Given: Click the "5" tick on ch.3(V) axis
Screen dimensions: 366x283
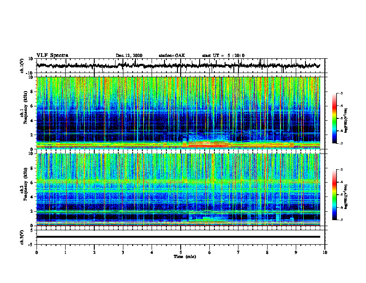Looking at the screenshot, I should coord(32,230).
